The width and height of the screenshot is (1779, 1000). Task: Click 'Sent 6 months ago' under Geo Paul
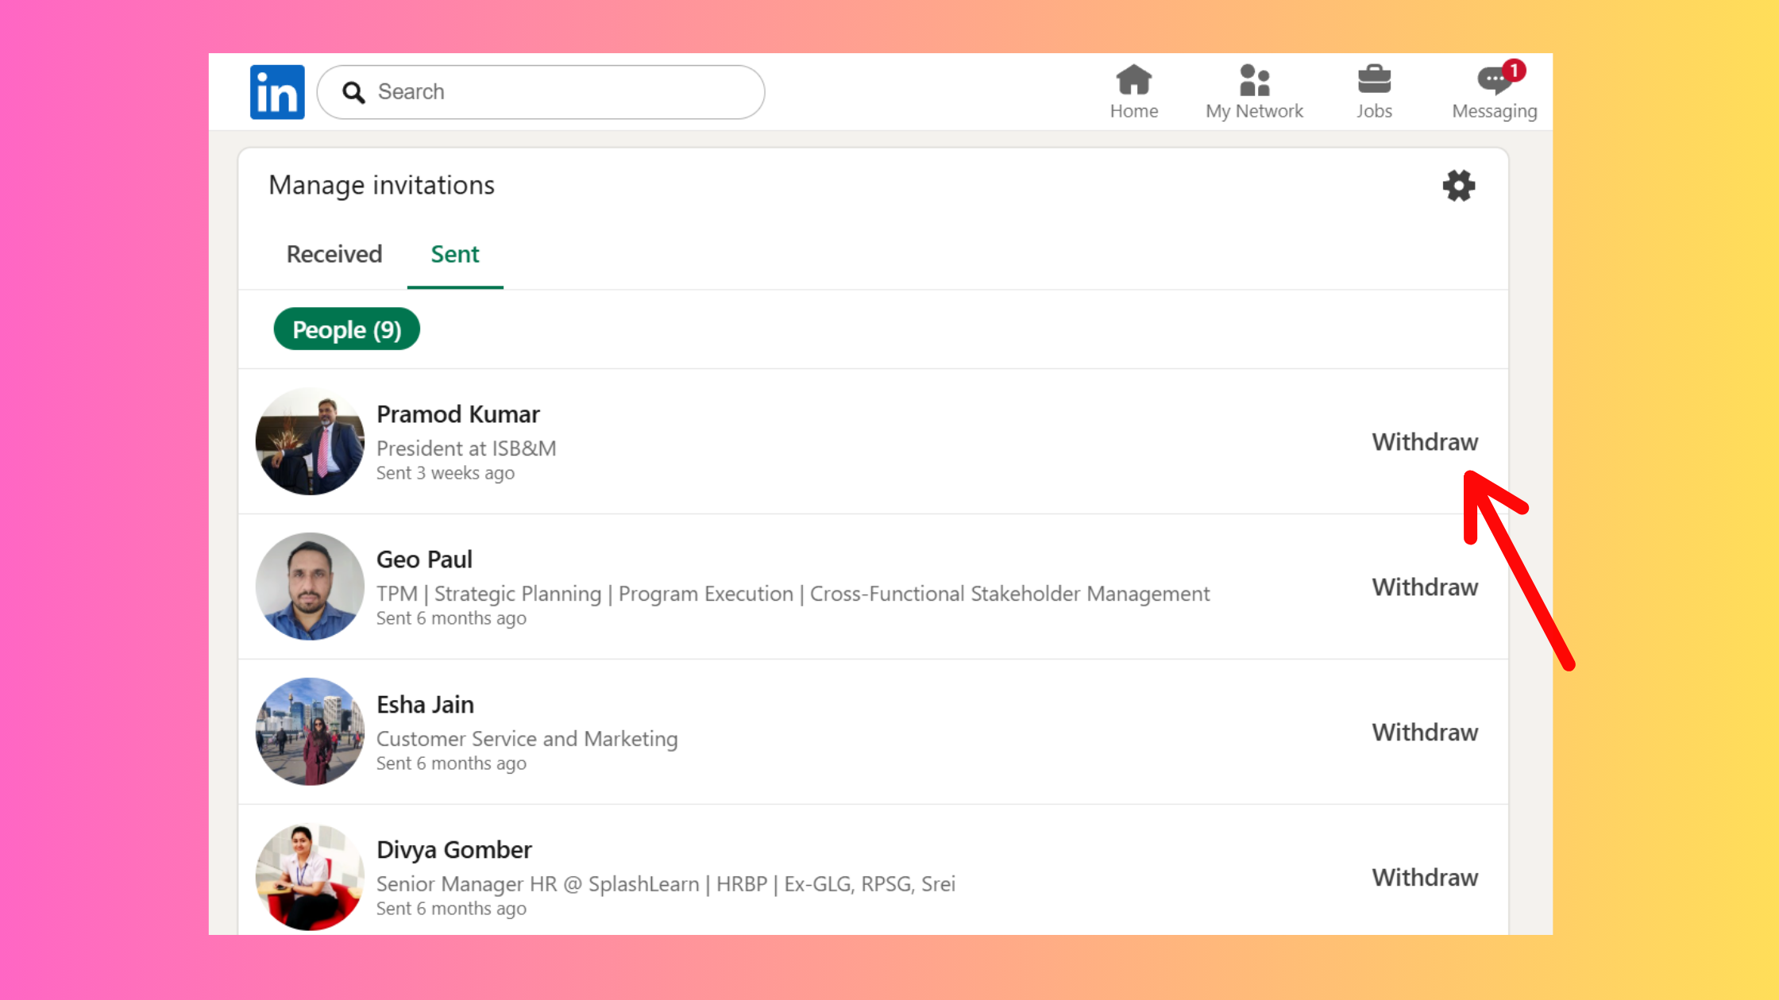click(451, 618)
